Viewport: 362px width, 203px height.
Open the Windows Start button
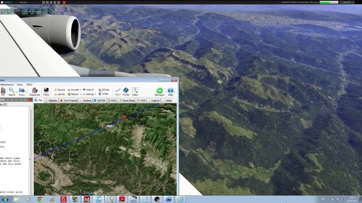5,199
